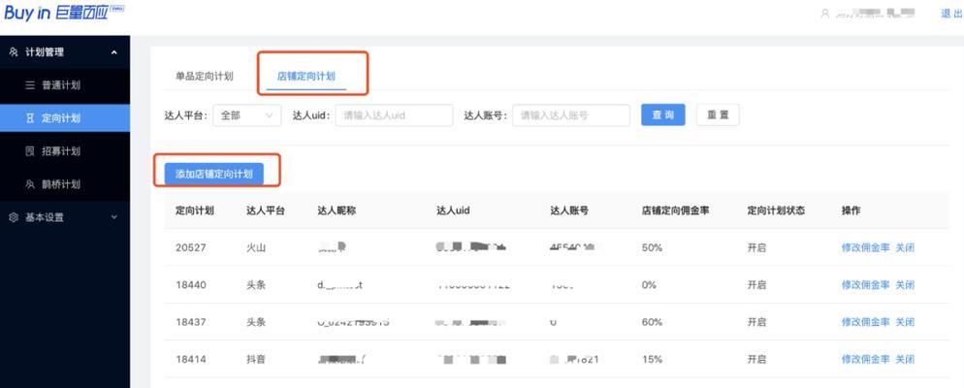Click the 60% commission rate cell

pos(652,322)
